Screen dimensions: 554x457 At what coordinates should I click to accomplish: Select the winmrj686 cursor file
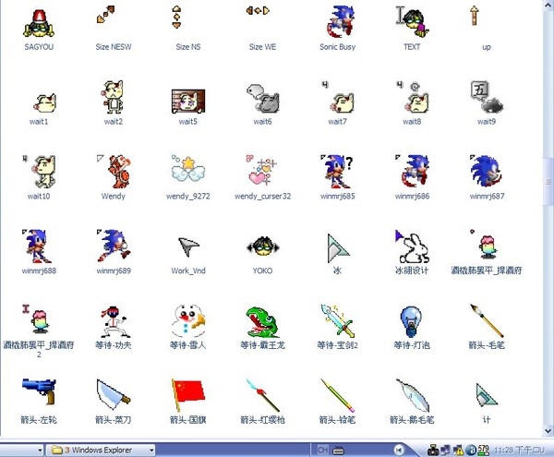point(413,171)
